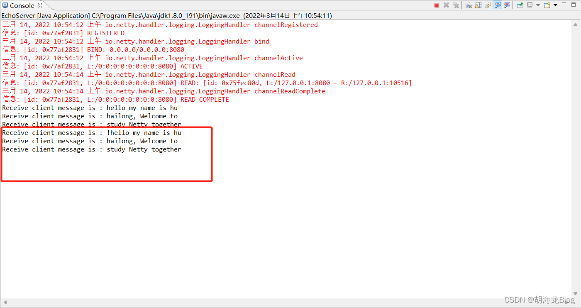This screenshot has height=308, width=581.
Task: Maximize the Console view panel
Action: pyautogui.click(x=573, y=5)
